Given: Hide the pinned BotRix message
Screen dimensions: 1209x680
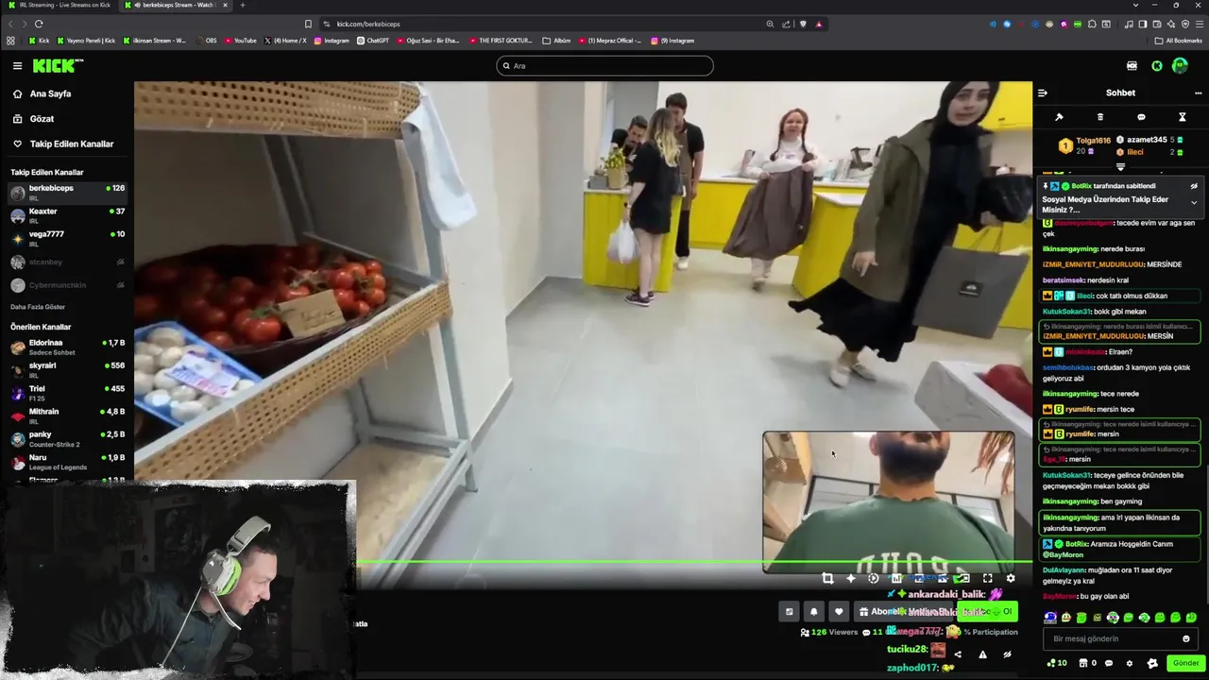Looking at the screenshot, I should [x=1194, y=186].
